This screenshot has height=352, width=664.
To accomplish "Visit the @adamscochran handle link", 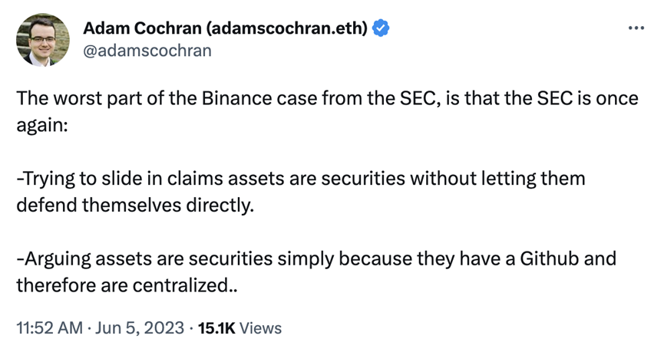I will pos(147,51).
